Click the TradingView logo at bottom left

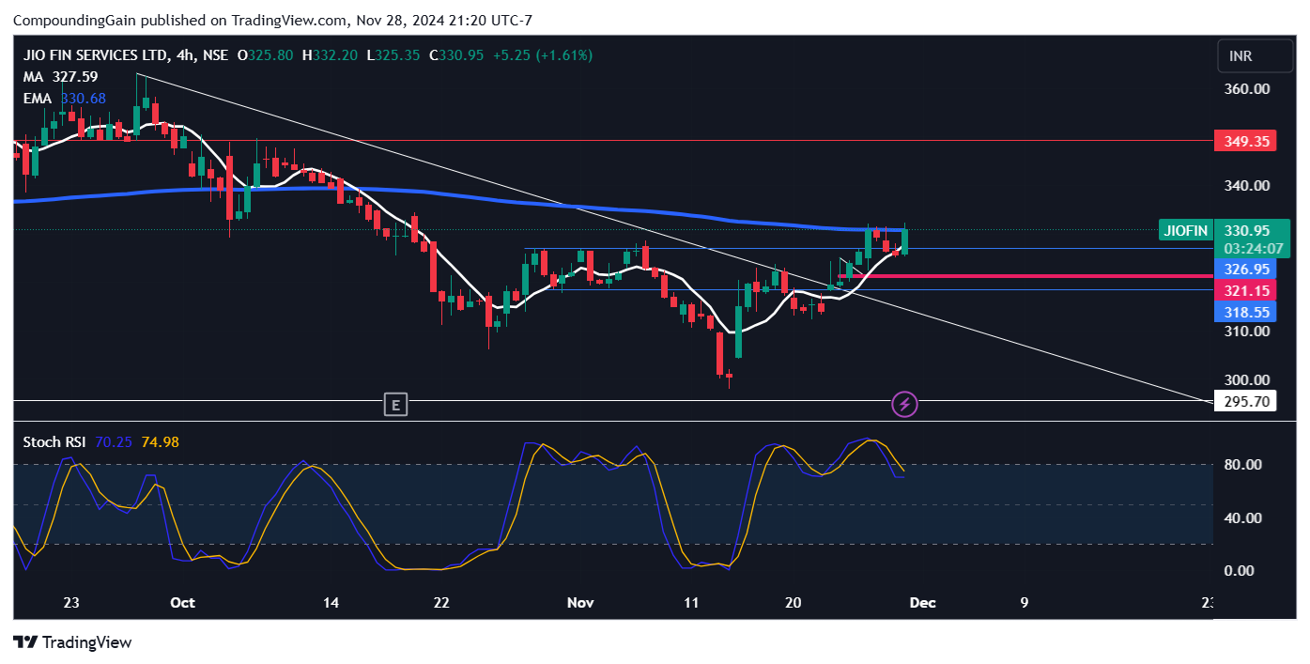[72, 642]
